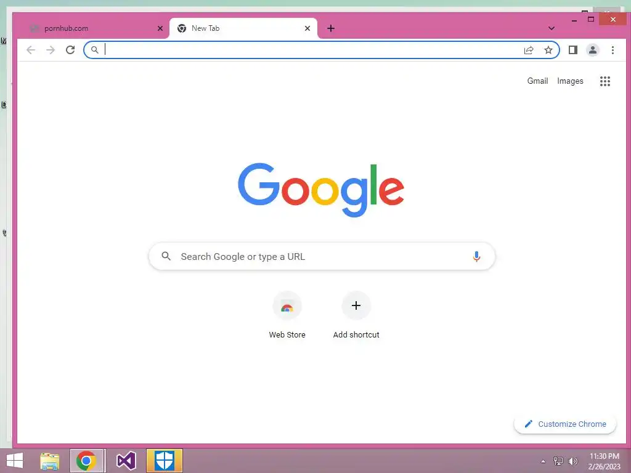631x473 pixels.
Task: Open the side panel icon
Action: [x=573, y=50]
